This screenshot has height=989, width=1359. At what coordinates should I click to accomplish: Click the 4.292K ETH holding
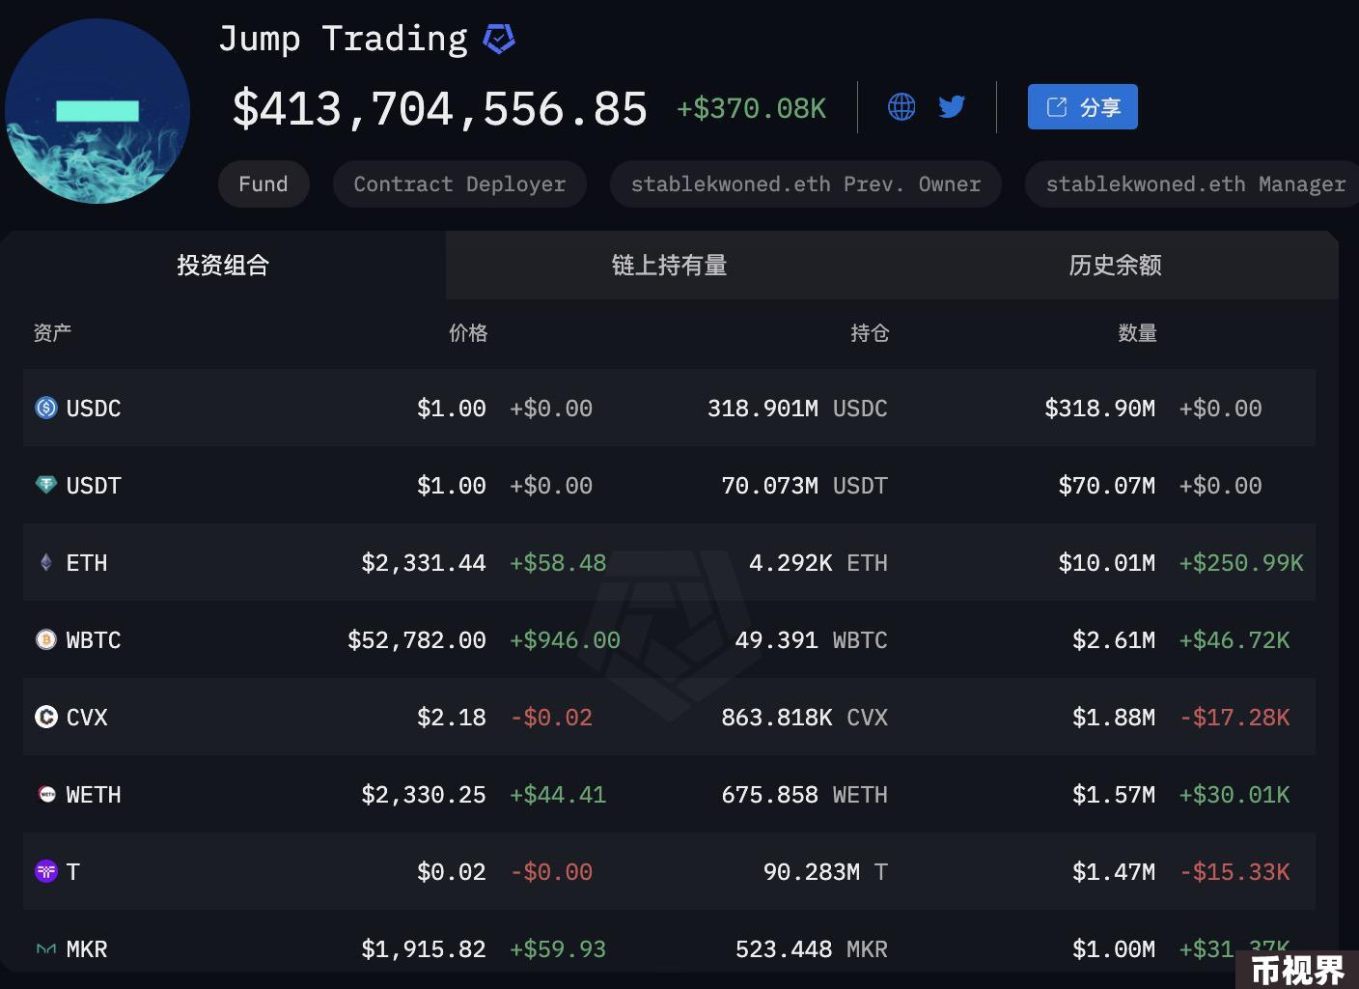click(818, 563)
